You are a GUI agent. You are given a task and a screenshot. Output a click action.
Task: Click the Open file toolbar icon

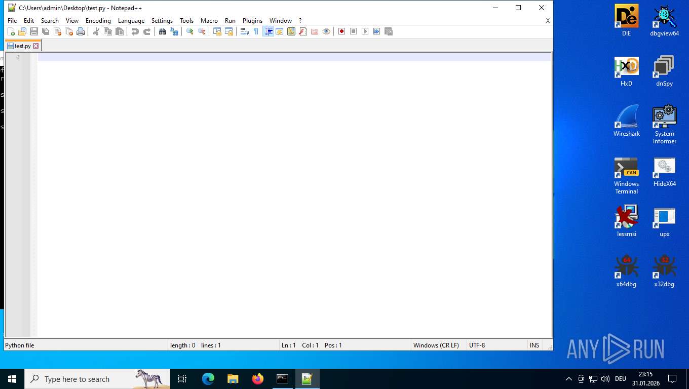coord(22,31)
